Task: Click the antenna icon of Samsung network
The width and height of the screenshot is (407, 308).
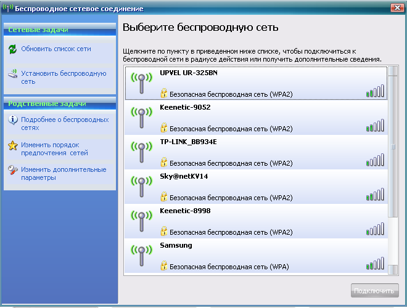Action: [141, 256]
